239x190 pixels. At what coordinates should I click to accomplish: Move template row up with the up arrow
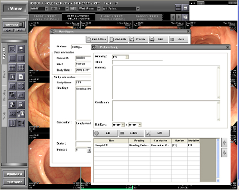[x=224, y=142]
